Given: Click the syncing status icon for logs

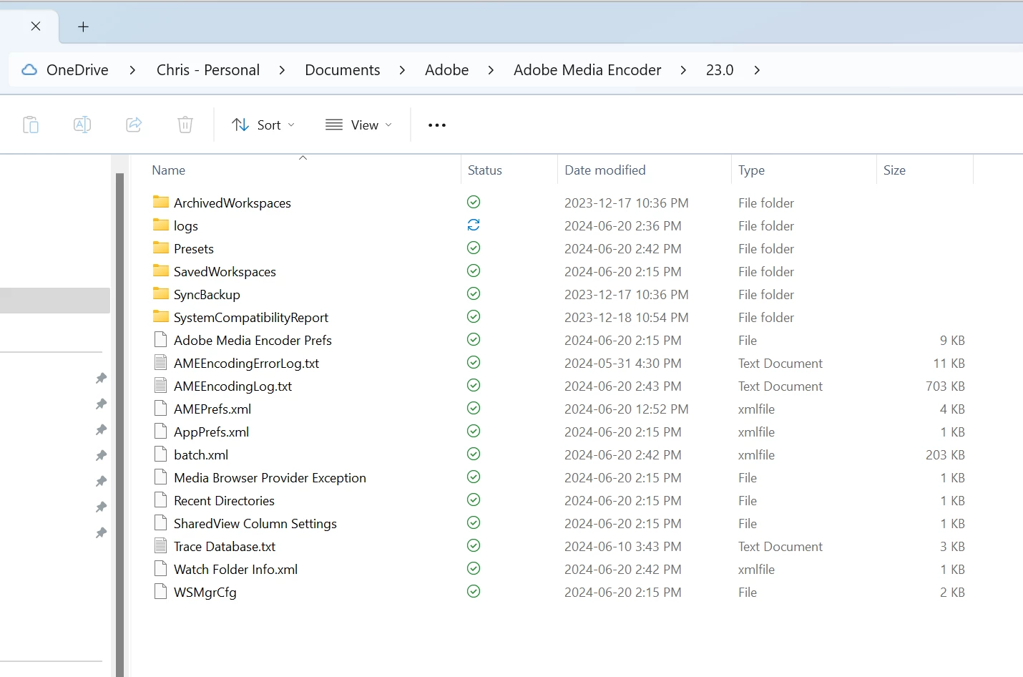Looking at the screenshot, I should pyautogui.click(x=474, y=225).
